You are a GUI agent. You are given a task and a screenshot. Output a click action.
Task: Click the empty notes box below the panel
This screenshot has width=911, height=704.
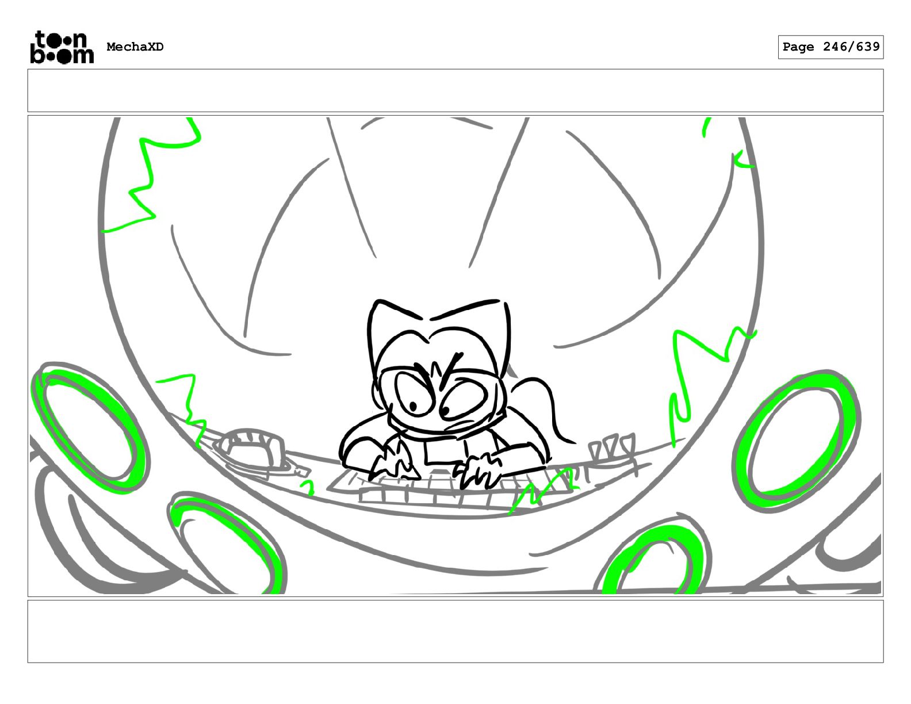455,631
